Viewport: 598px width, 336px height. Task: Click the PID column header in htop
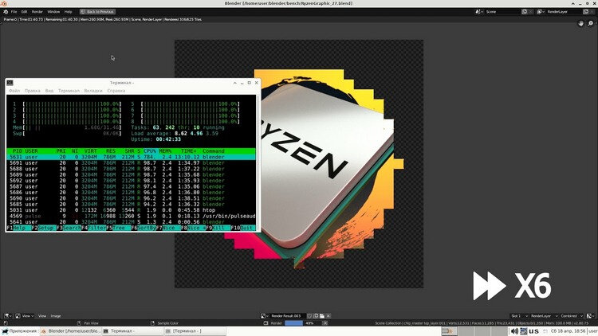18,150
